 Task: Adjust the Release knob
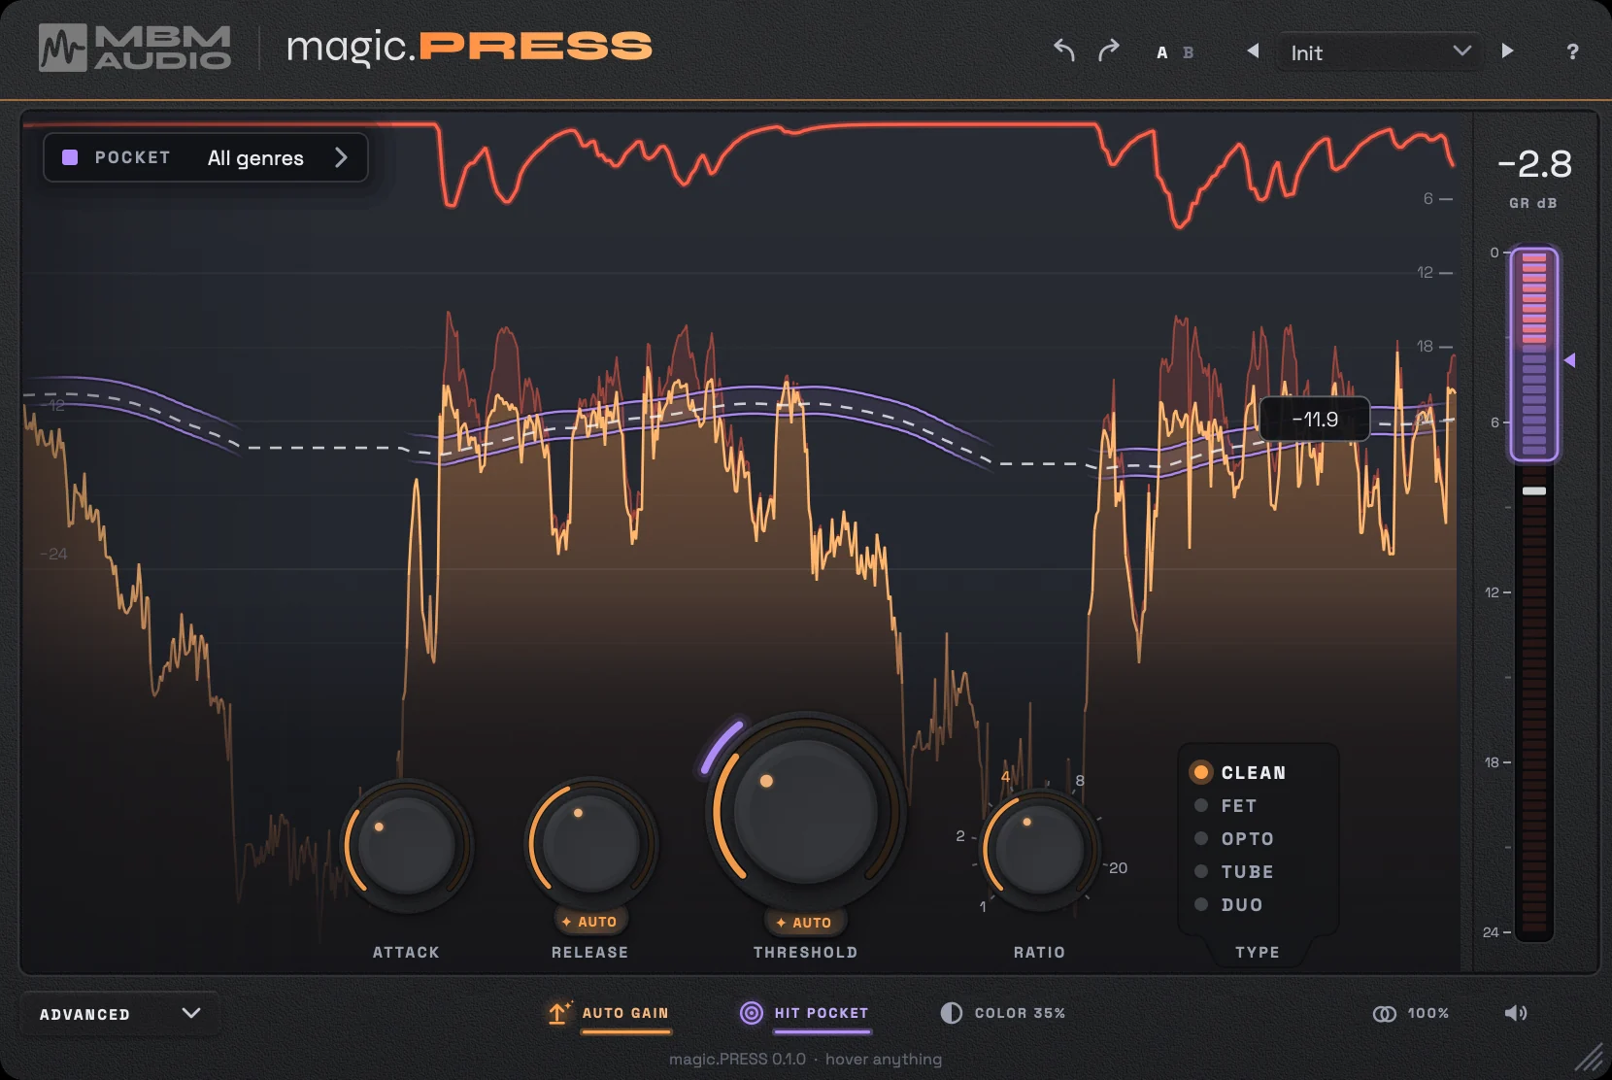tap(590, 842)
